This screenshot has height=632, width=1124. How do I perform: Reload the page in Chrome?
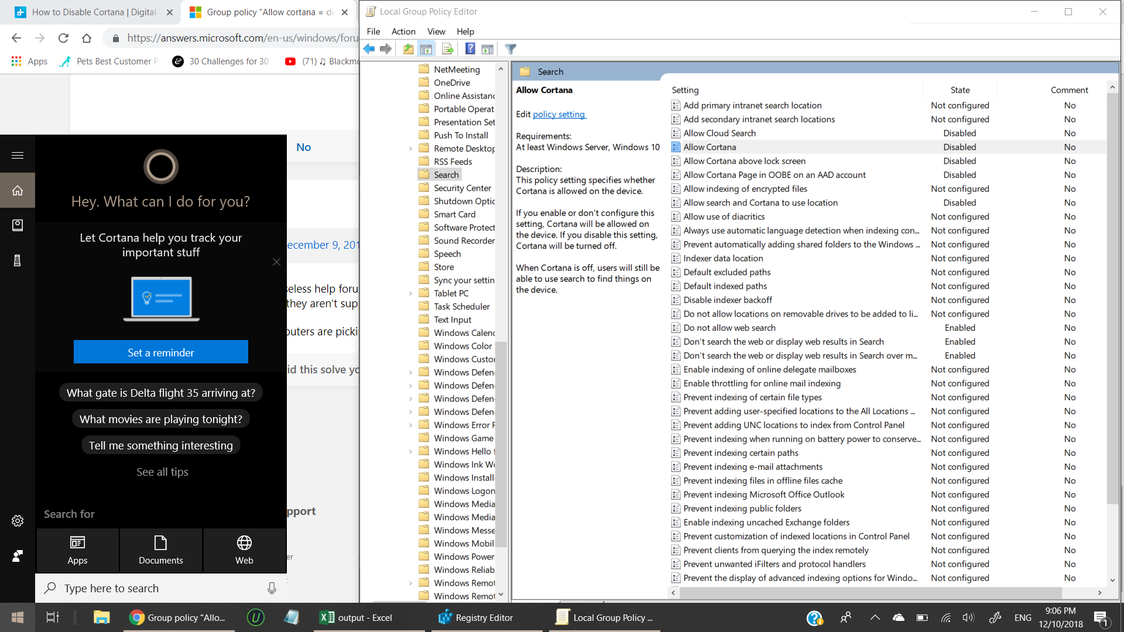coord(63,38)
